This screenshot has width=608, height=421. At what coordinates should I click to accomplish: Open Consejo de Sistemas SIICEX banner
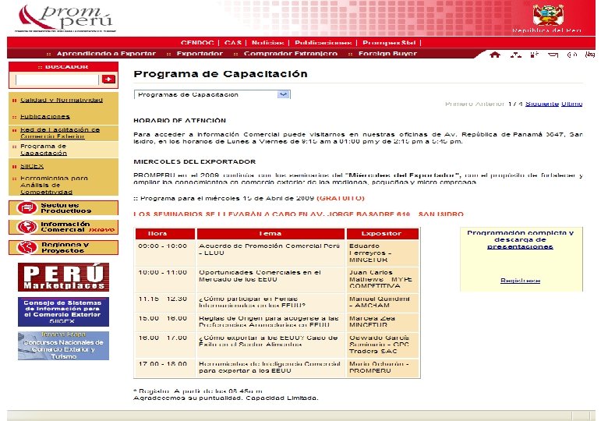click(64, 312)
